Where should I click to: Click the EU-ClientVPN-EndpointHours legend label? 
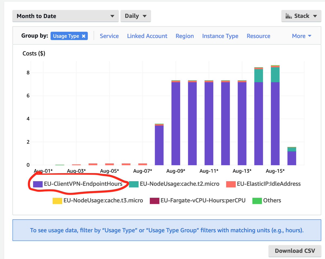coord(83,184)
